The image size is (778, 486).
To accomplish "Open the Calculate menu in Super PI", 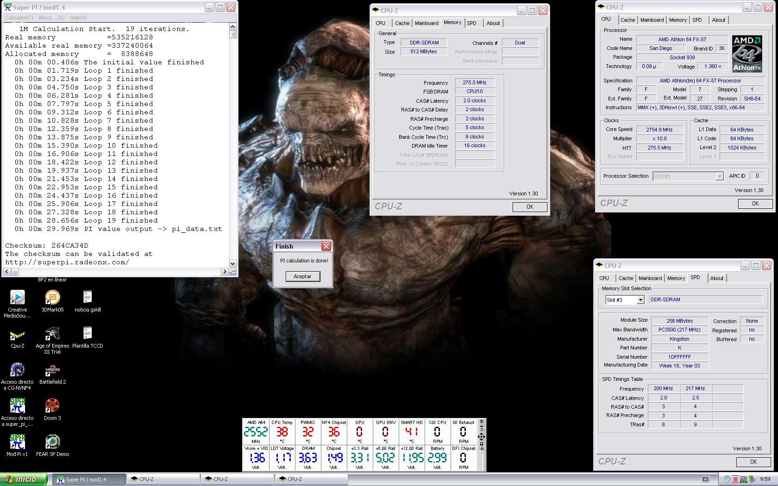I will pos(19,18).
